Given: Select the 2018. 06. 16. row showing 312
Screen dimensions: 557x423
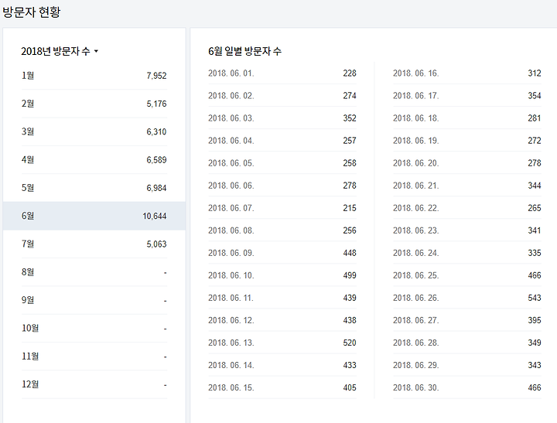Looking at the screenshot, I should click(x=467, y=73).
